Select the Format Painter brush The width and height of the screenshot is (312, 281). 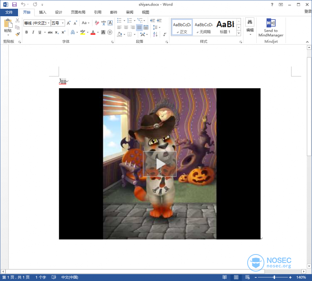click(x=17, y=34)
